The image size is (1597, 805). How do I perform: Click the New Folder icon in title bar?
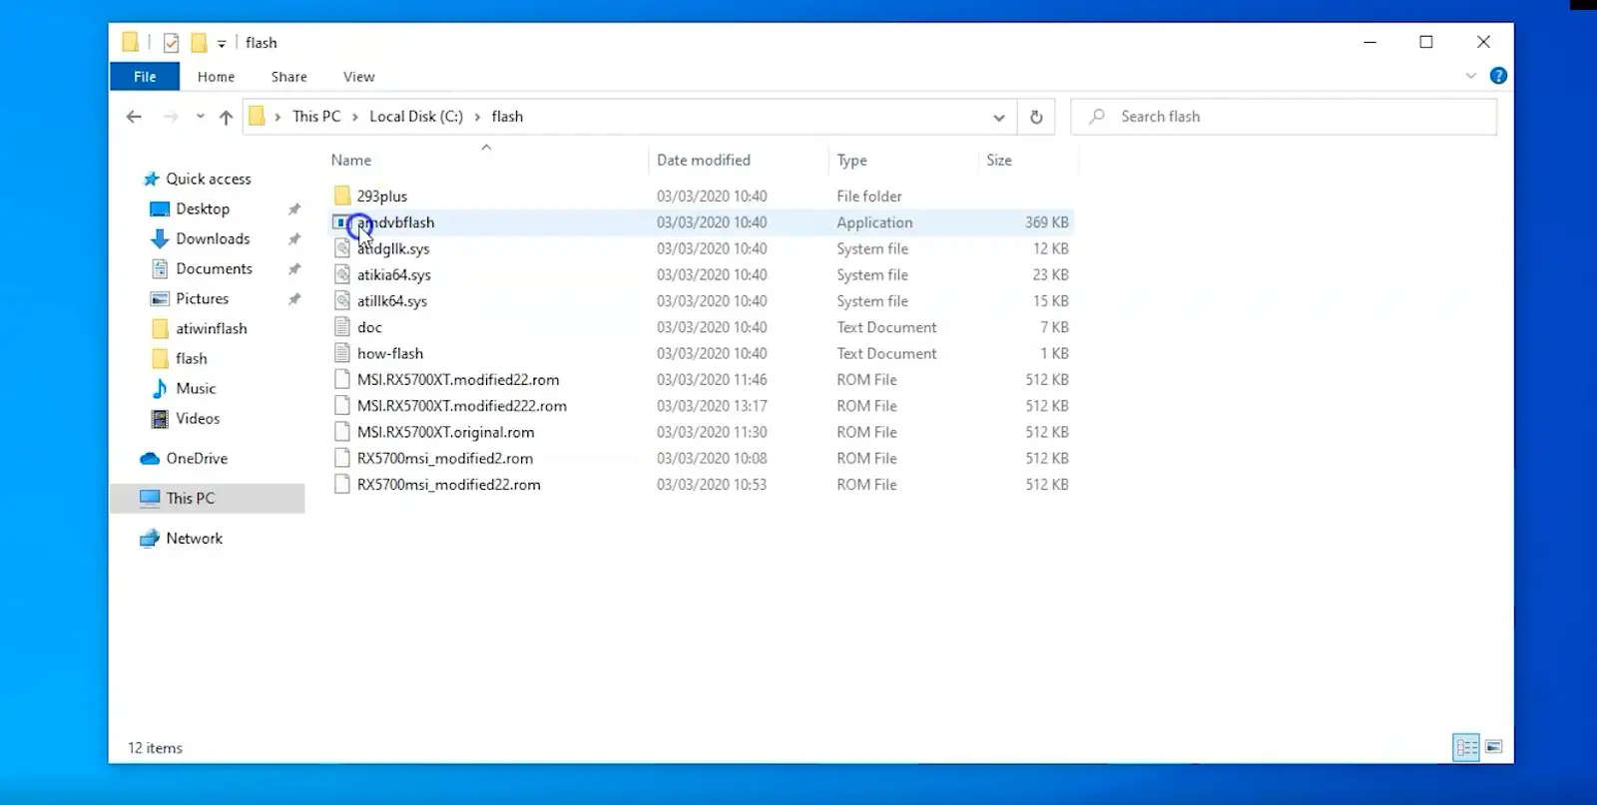199,42
